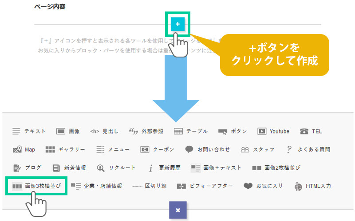Viewport: 355px width, 221px height.
Task: Choose 画像3枚横並び three-image layout
Action: click(36, 186)
